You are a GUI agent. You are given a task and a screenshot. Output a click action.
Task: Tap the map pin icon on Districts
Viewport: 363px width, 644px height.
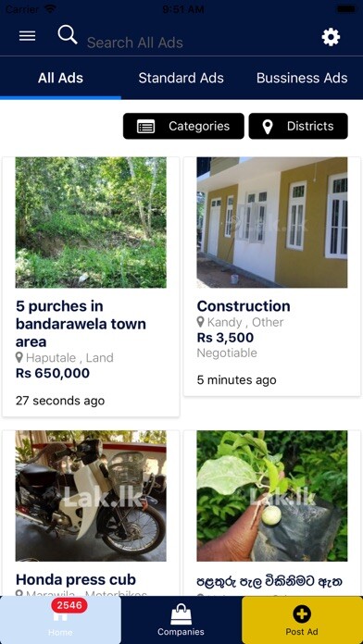pyautogui.click(x=268, y=127)
